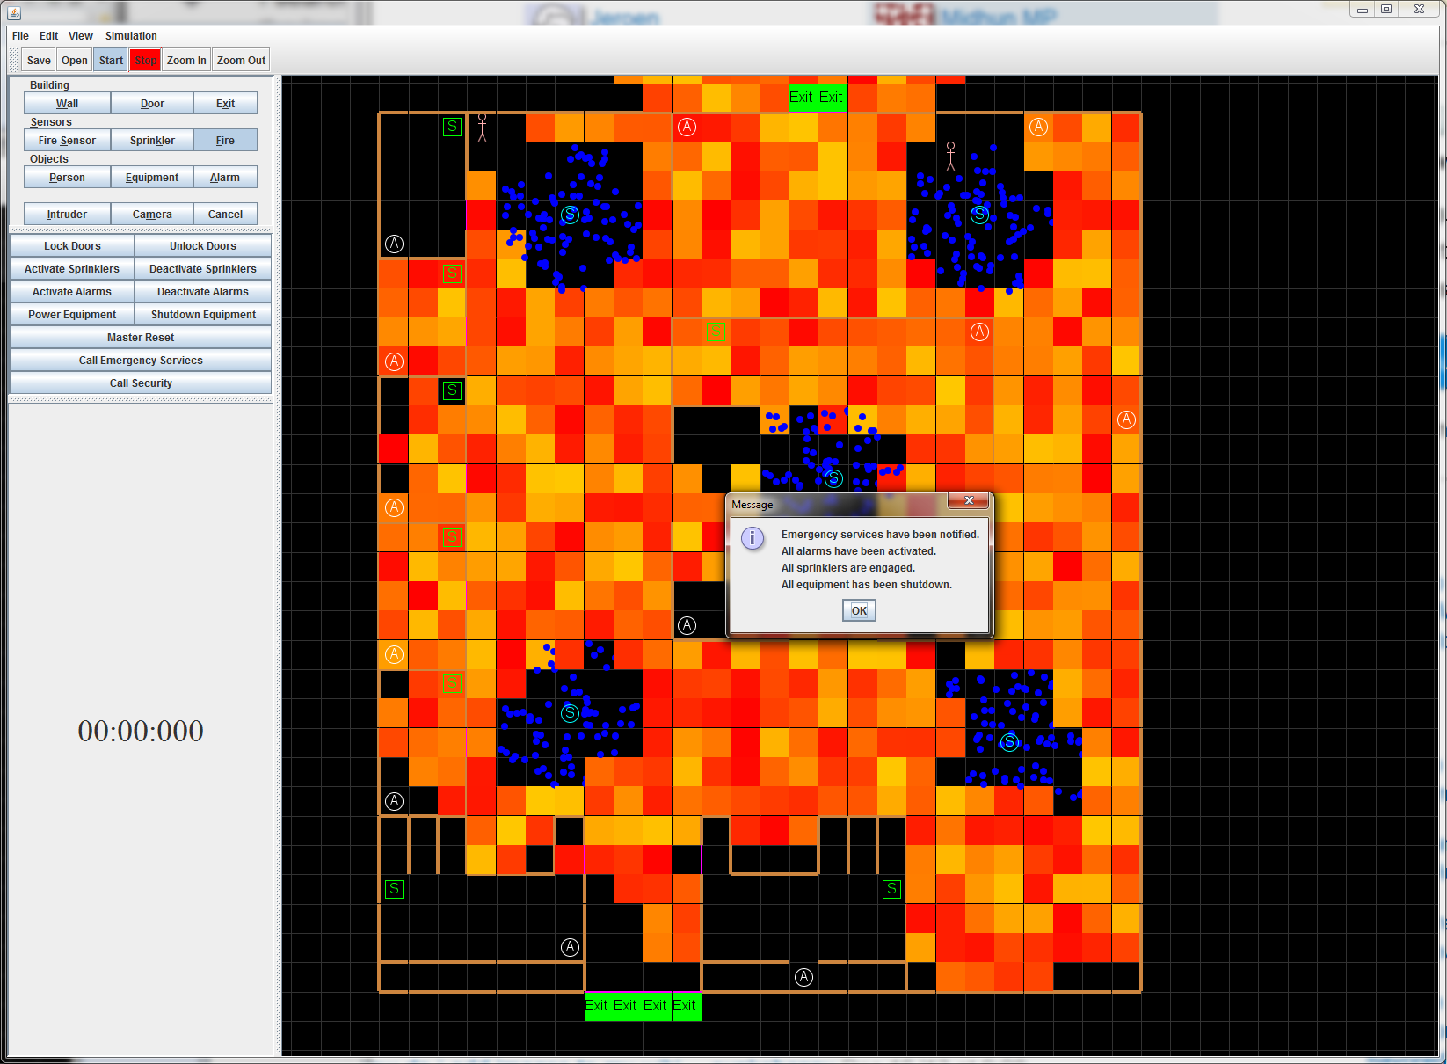The height and width of the screenshot is (1064, 1447).
Task: Click Master Reset
Action: click(x=141, y=337)
